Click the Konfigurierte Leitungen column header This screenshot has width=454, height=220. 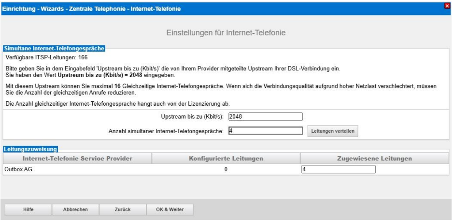(x=226, y=159)
